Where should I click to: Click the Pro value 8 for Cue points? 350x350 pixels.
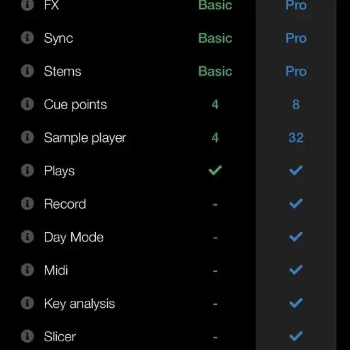296,104
